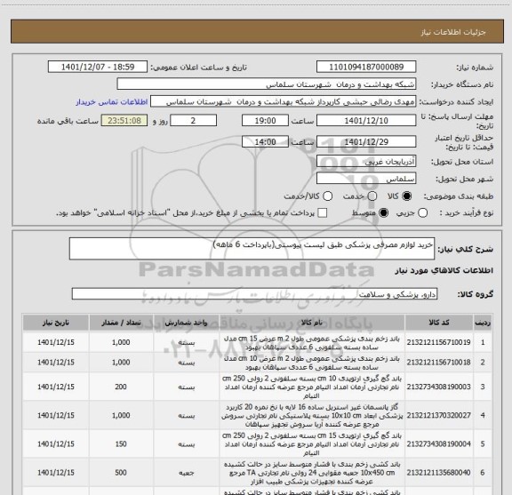This screenshot has height=495, width=512.
Task: Click the announcement date field 1401/12/07 - 18:59
Action: point(98,67)
